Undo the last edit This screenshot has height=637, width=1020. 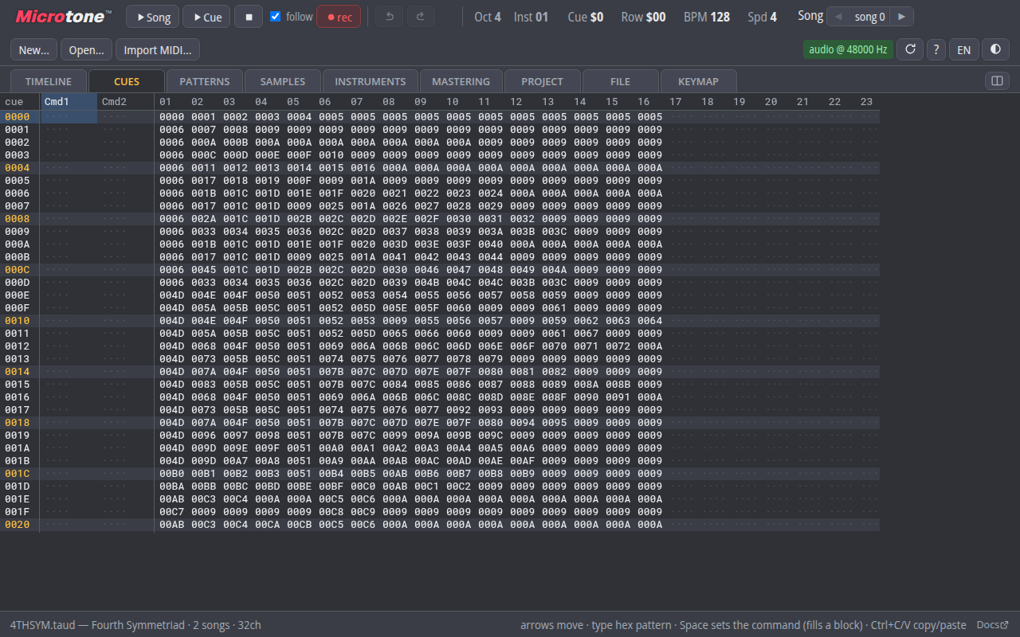pos(389,17)
